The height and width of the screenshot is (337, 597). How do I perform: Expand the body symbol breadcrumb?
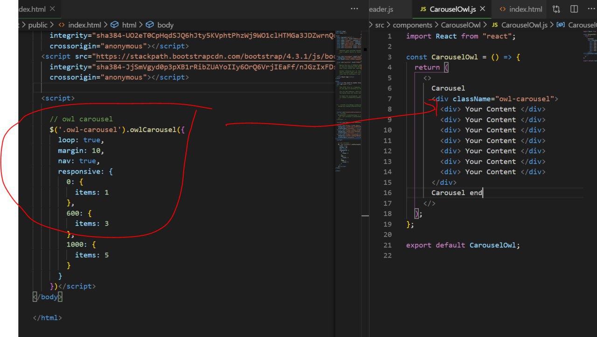[165, 25]
